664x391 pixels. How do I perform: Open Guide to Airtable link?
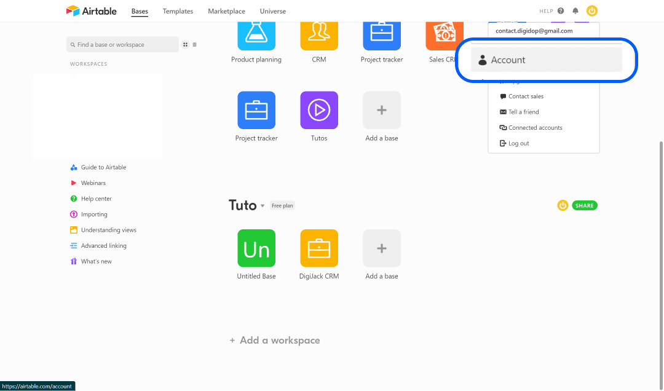[x=103, y=167]
